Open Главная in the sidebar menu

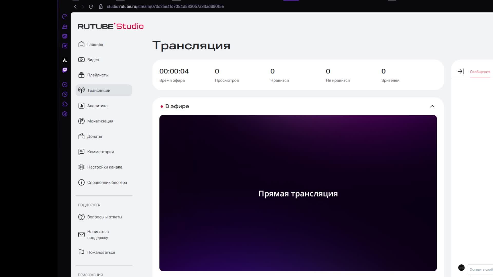pos(95,44)
